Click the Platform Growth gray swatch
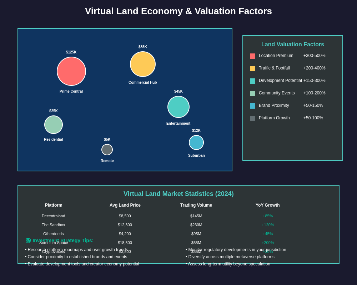Screen dimensions: 357x285 252,118
